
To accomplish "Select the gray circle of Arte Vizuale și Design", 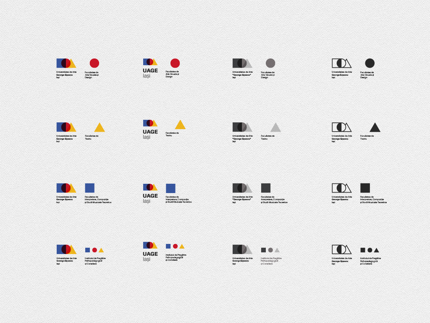I will [270, 63].
